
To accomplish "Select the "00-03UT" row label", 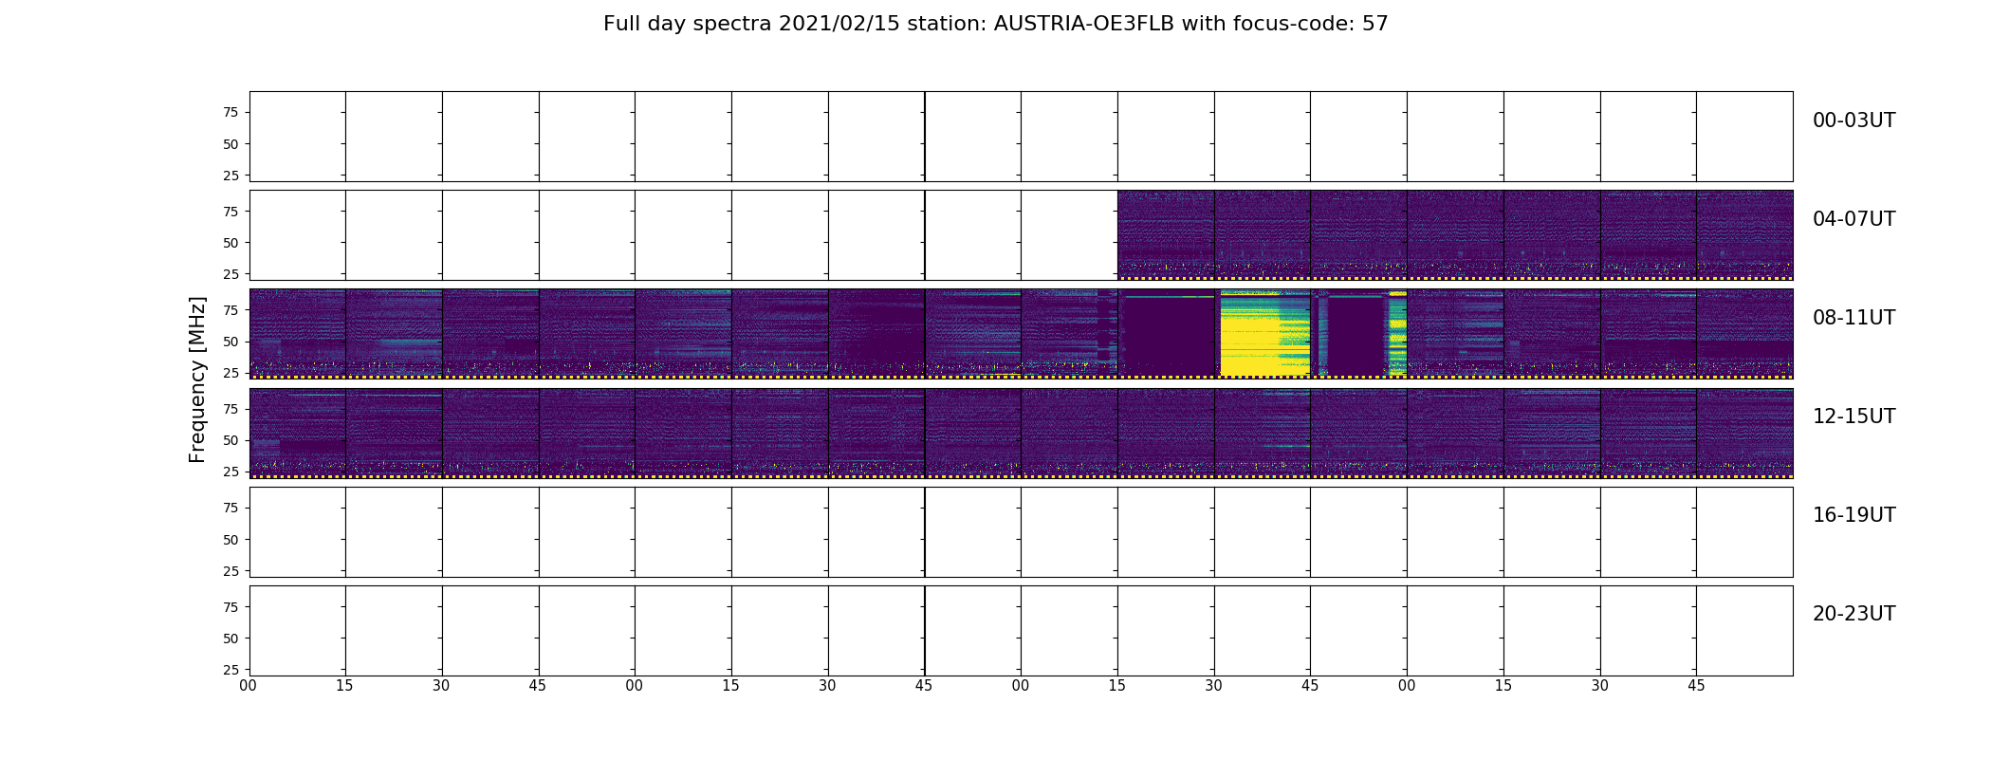I will [1854, 120].
